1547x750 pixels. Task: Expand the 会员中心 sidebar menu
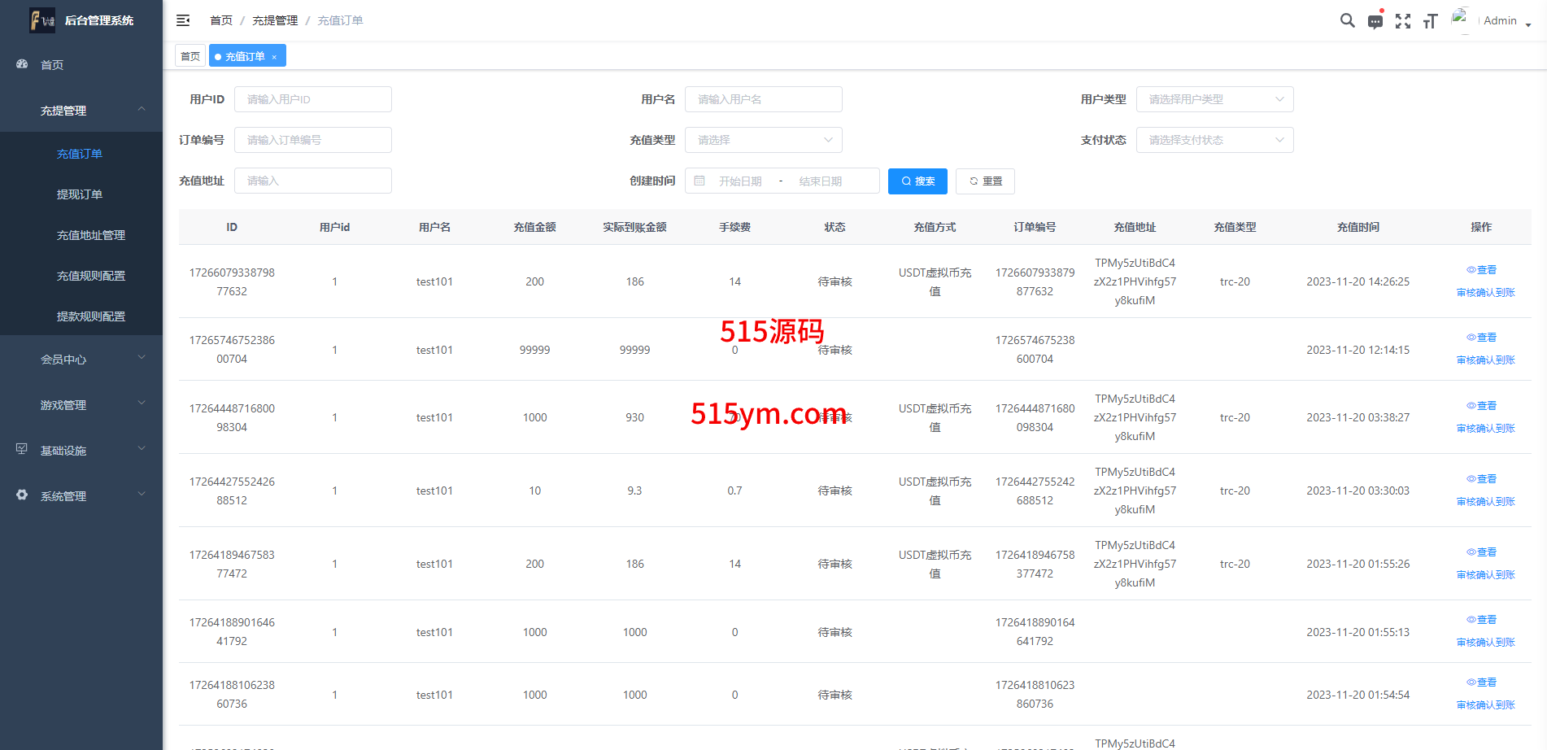point(81,359)
